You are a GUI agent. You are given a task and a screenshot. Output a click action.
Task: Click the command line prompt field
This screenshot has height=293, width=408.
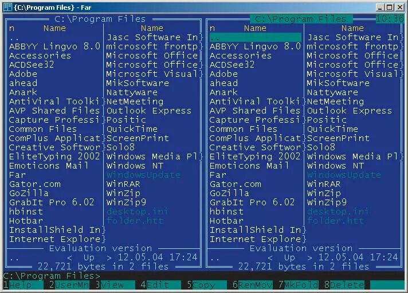pos(204,276)
